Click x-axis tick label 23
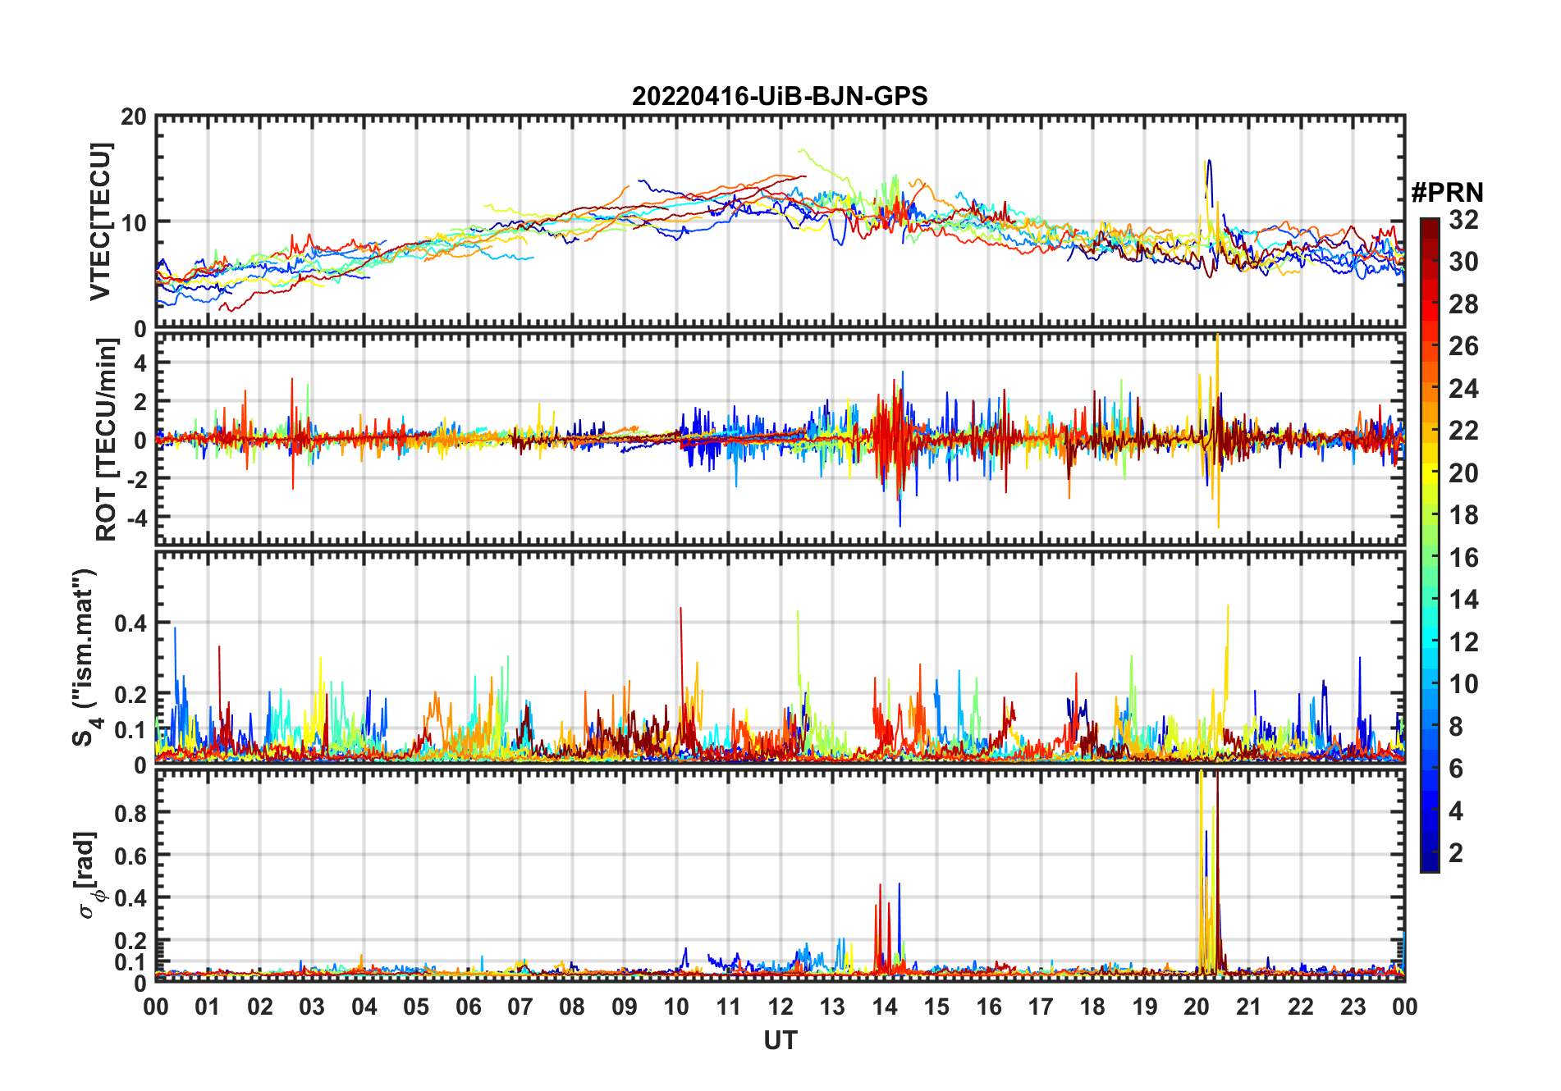The height and width of the screenshot is (1091, 1561). click(1353, 1007)
